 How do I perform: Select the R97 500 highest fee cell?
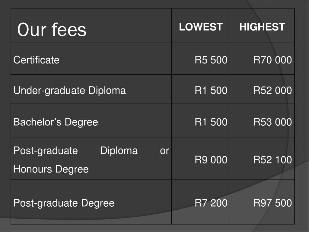272,203
